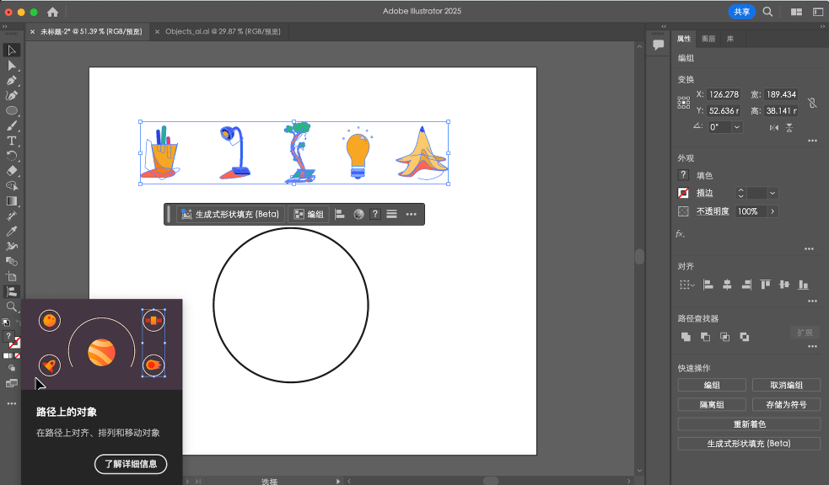Screen dimensions: 829x485
Task: Click the Eyedropper tool
Action: (x=11, y=230)
